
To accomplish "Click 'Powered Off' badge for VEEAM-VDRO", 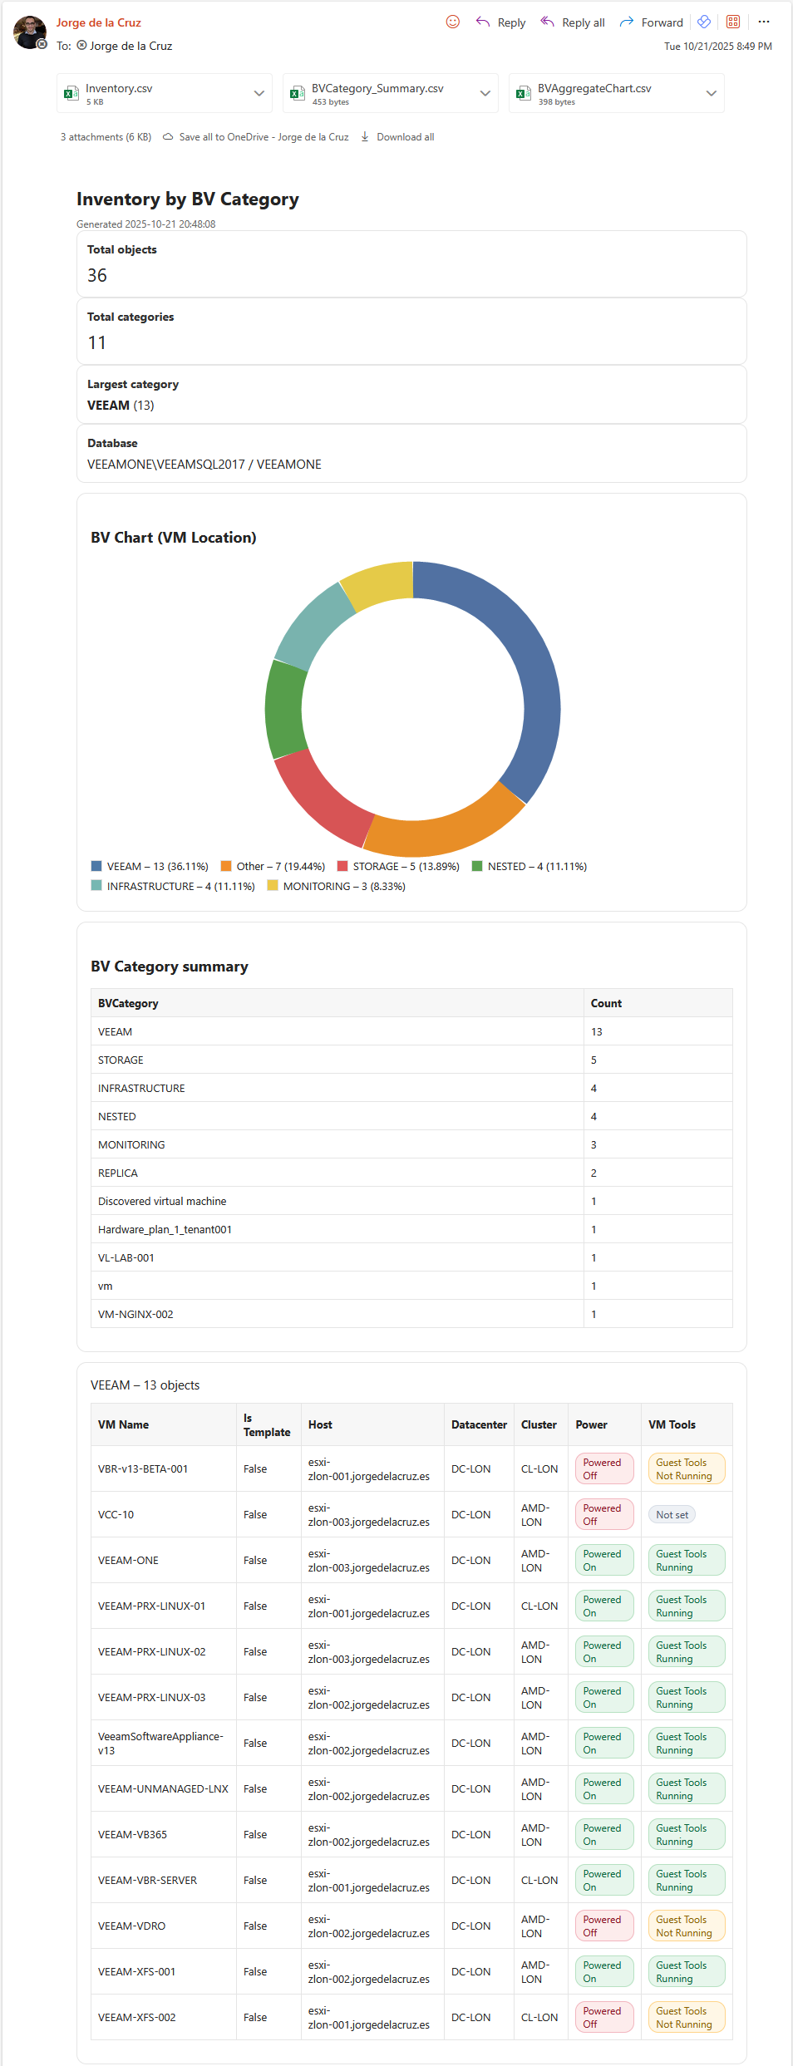I will [x=604, y=1926].
